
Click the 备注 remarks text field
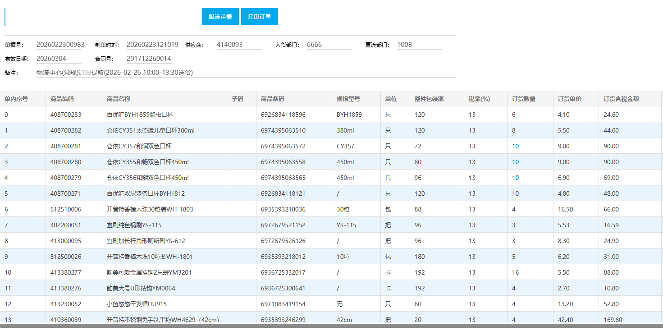[245, 73]
